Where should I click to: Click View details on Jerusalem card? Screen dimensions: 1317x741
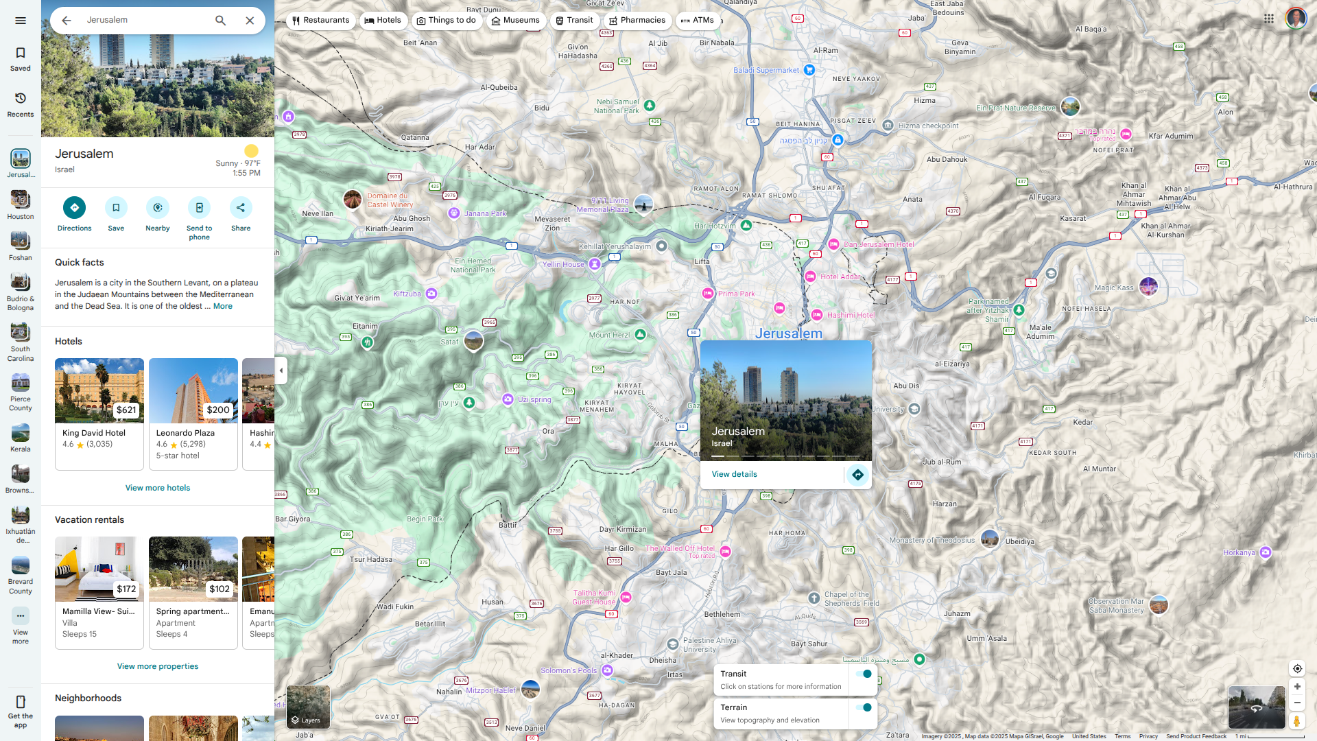point(734,474)
